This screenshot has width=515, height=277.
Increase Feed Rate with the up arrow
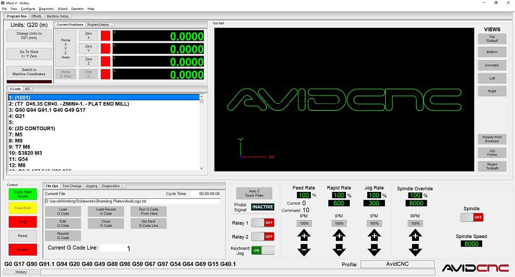[x=304, y=235]
